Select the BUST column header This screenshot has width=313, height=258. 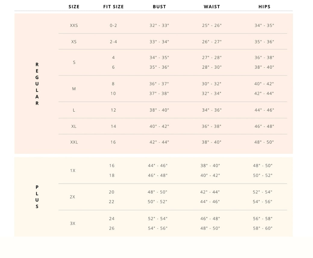(x=159, y=7)
